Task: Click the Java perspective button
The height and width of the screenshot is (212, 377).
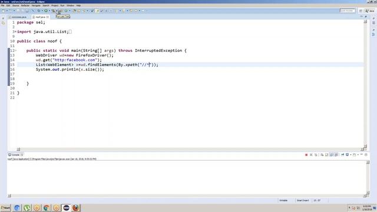Action: (370, 11)
